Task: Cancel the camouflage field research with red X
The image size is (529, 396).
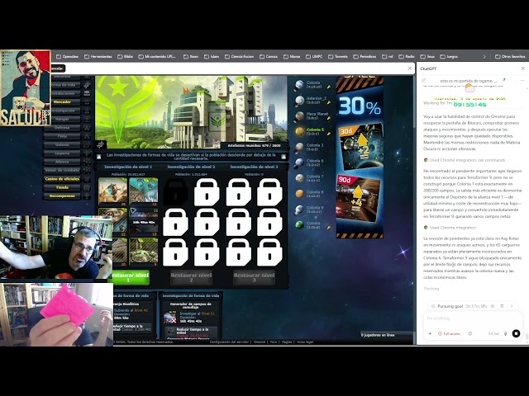Action: 174,320
